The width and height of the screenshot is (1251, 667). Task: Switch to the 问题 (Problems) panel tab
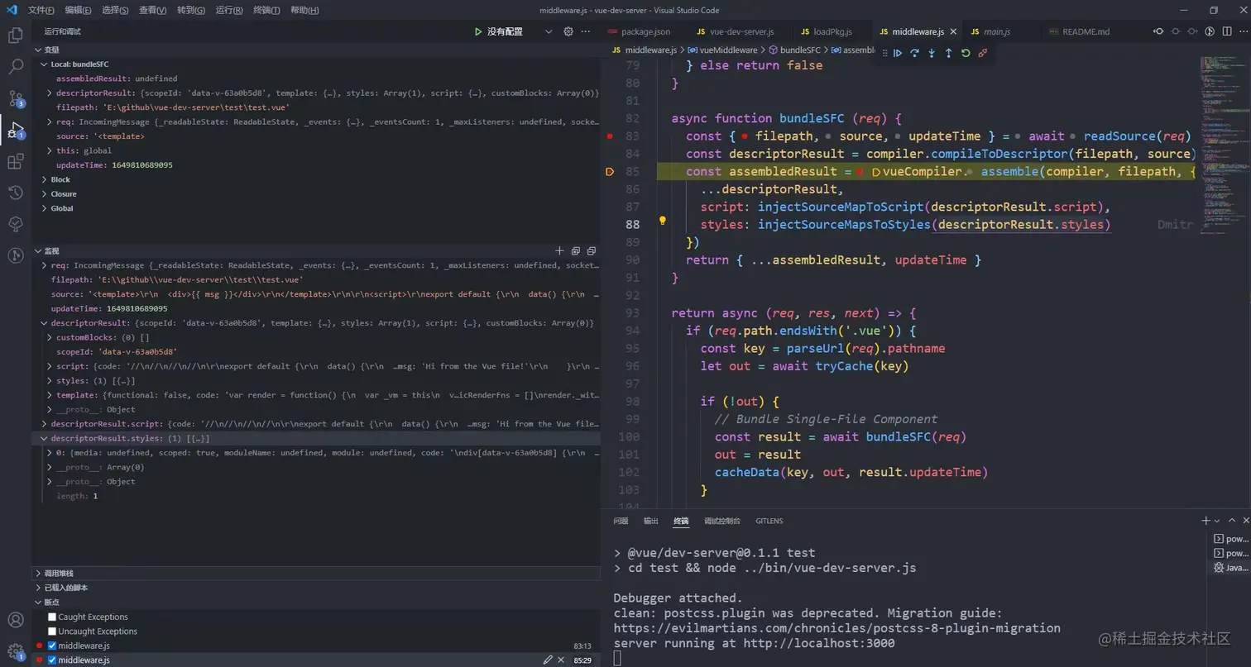click(x=621, y=521)
